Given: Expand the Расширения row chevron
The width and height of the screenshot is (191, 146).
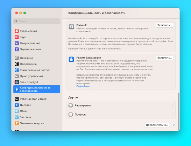Looking at the screenshot, I should click(x=173, y=105).
